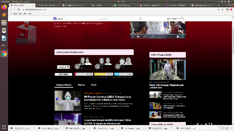Launch Sublime Text from the dock
This screenshot has height=131, width=234.
[x=4, y=15]
